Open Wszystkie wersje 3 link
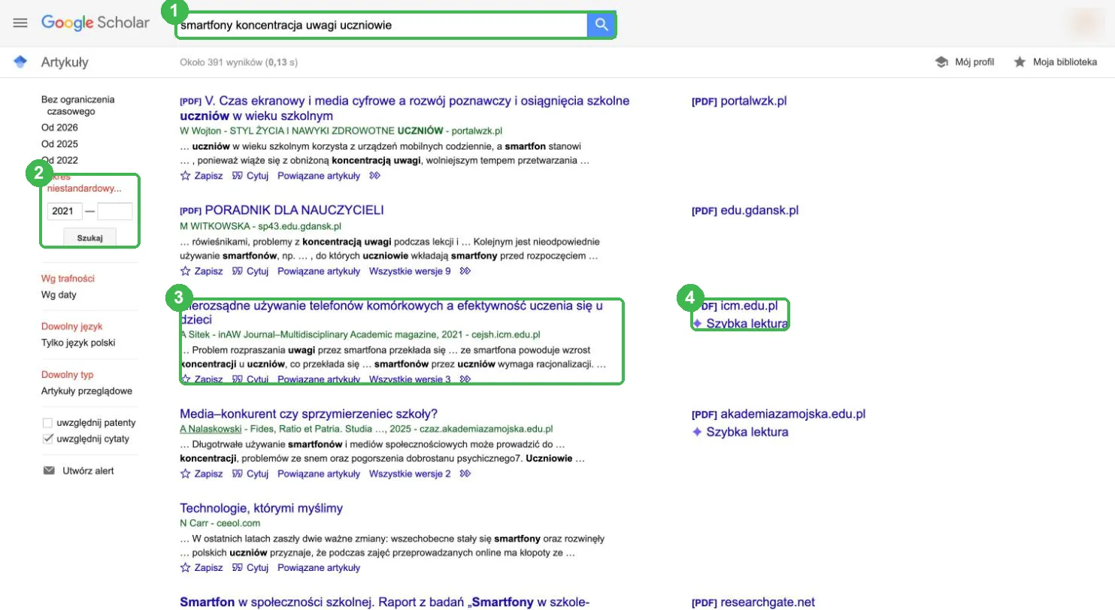The image size is (1115, 610). [411, 379]
